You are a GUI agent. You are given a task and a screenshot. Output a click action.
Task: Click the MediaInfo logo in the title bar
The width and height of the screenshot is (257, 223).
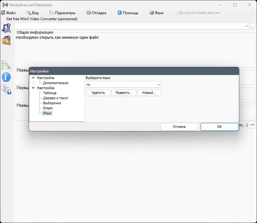point(5,5)
